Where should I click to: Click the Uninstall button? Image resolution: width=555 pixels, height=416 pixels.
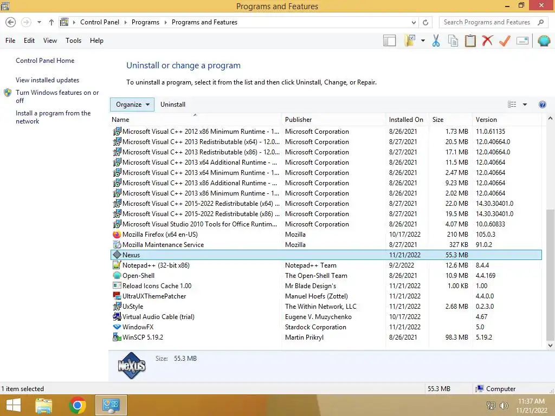173,105
